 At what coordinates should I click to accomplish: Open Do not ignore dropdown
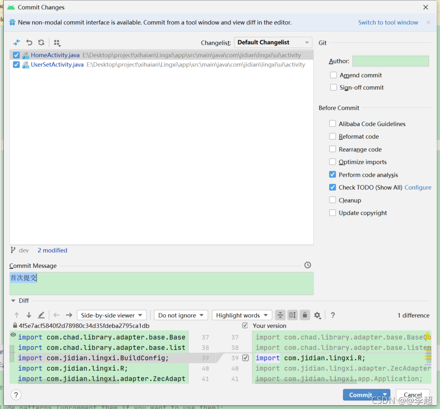181,315
